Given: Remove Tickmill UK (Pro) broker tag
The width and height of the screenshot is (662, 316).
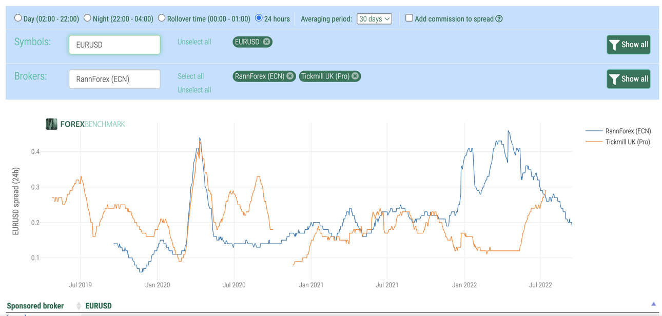Looking at the screenshot, I should pos(355,76).
